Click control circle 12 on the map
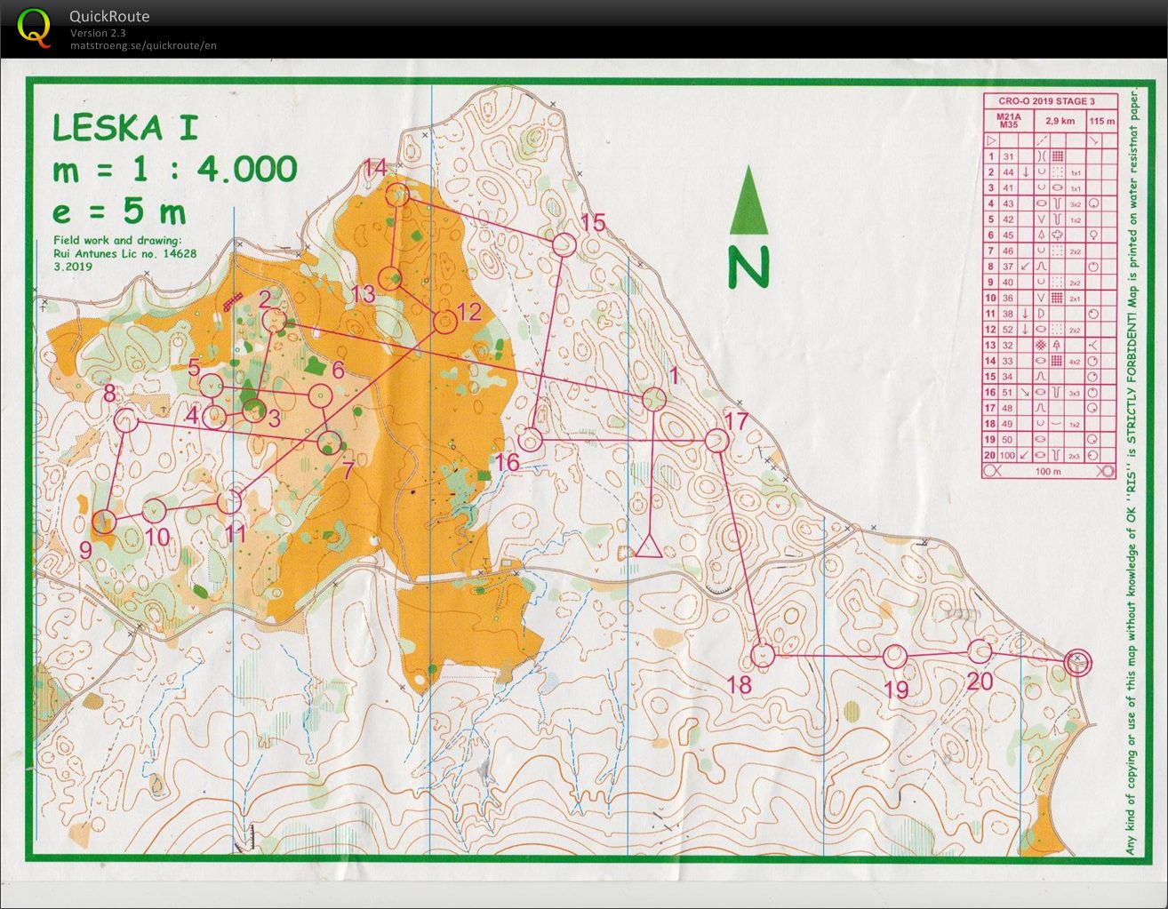 [444, 323]
